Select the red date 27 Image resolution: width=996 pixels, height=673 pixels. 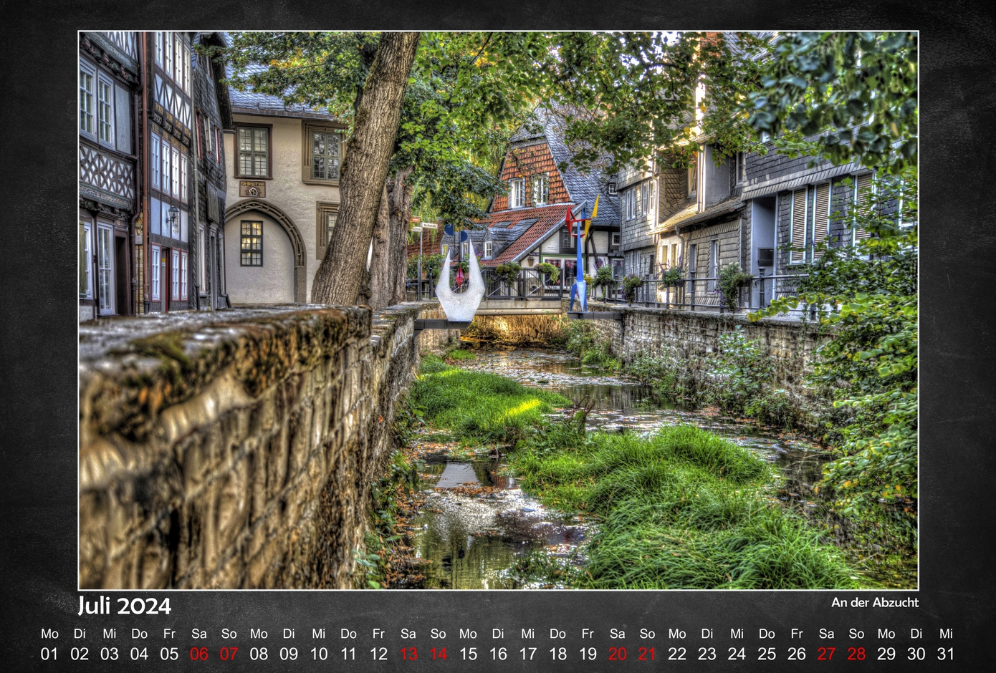[x=826, y=654]
